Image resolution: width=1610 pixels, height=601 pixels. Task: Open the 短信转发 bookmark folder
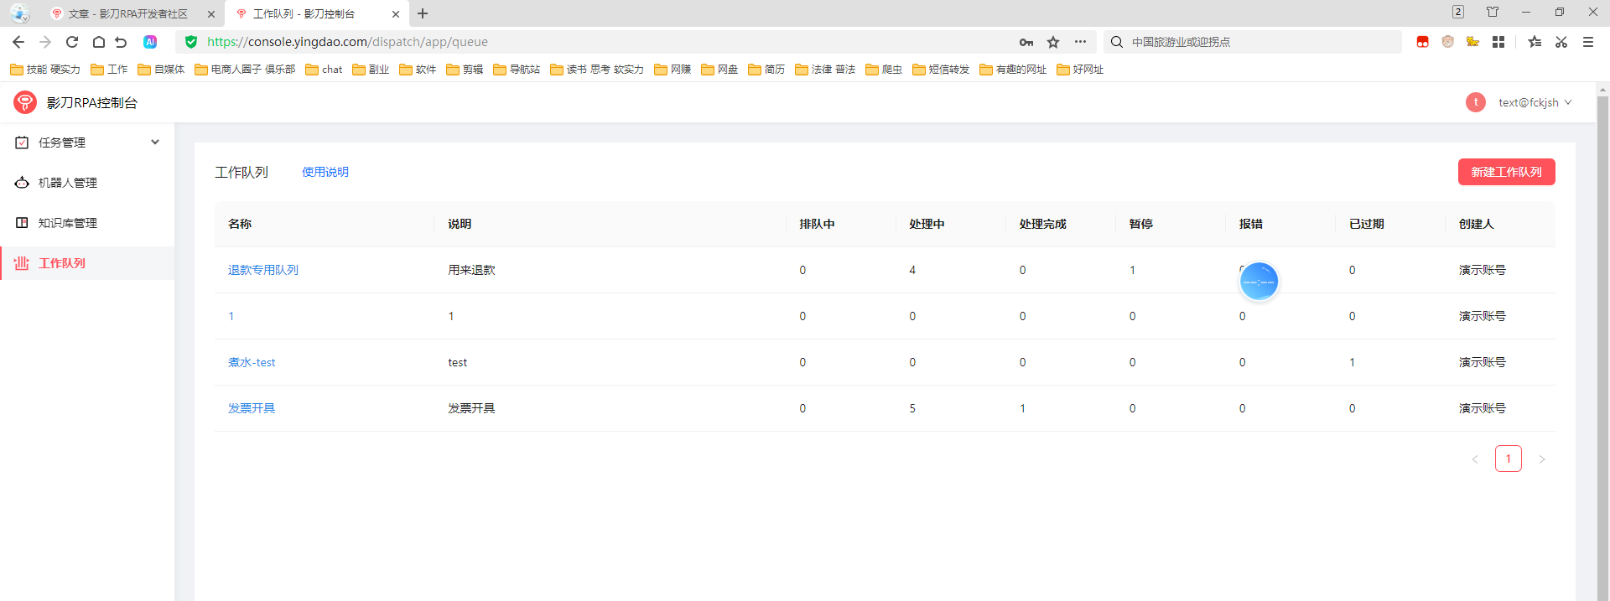tap(941, 70)
